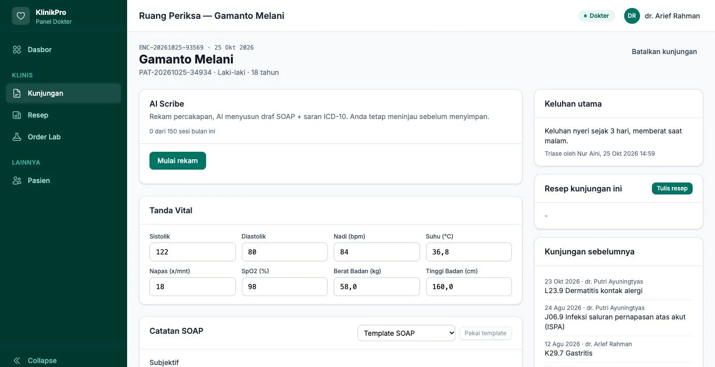This screenshot has height=367, width=715.
Task: Click the Pakai template button
Action: click(x=486, y=333)
